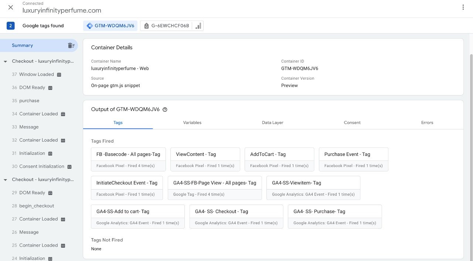Click the 'Tags Not Fired' heading
473x261 pixels.
(107, 240)
